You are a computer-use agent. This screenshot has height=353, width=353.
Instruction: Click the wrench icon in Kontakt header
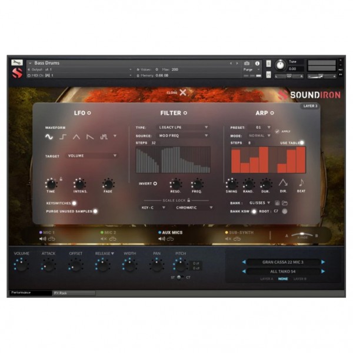17,62
